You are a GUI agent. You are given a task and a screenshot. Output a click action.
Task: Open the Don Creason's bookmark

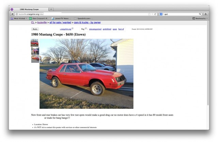click(39, 18)
